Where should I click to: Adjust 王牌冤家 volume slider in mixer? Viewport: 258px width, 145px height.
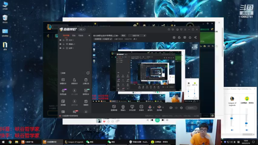pos(246,123)
